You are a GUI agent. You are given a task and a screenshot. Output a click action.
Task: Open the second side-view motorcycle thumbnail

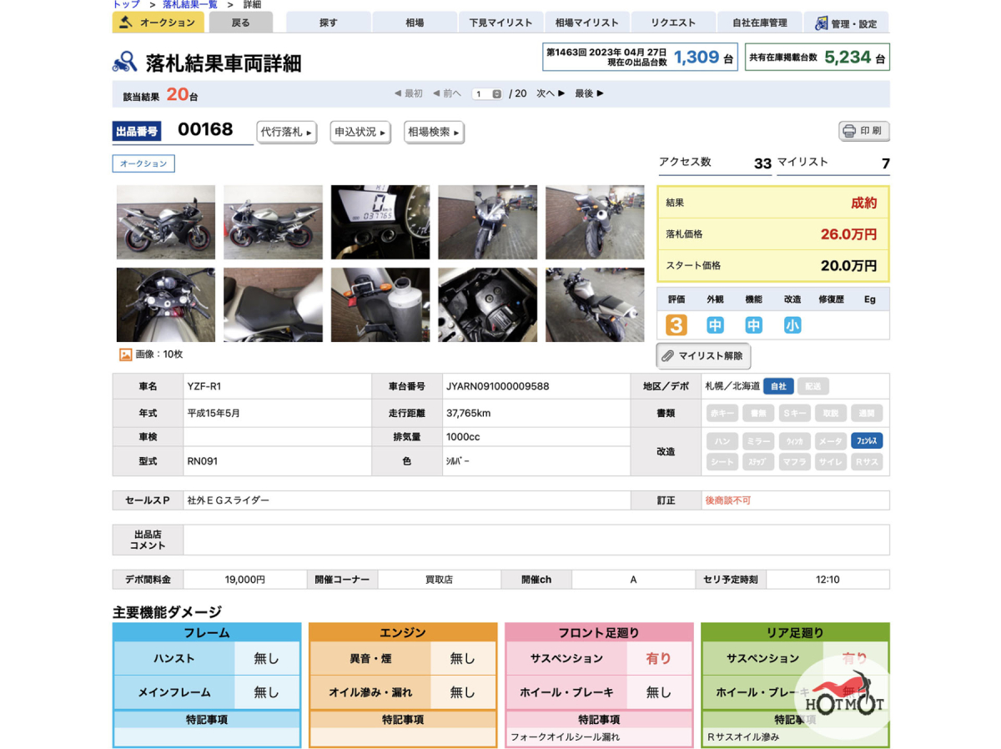[x=273, y=222]
